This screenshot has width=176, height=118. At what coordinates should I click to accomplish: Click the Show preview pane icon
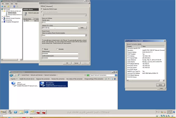coord(112,79)
